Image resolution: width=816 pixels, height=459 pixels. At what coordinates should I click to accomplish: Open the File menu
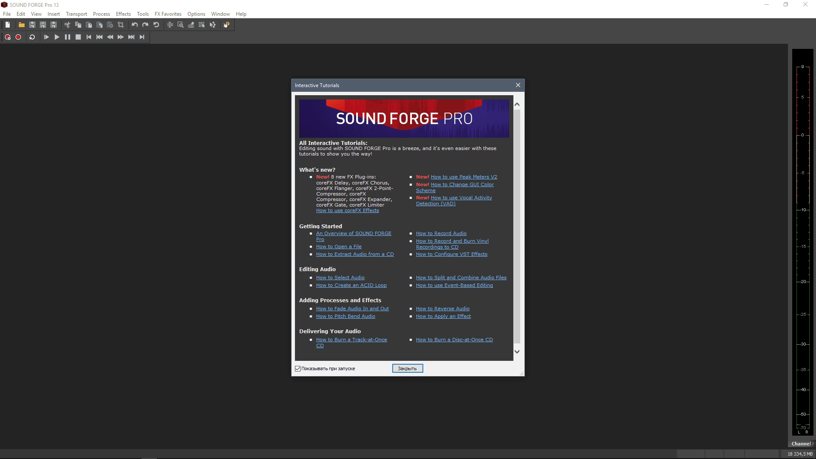pyautogui.click(x=7, y=14)
